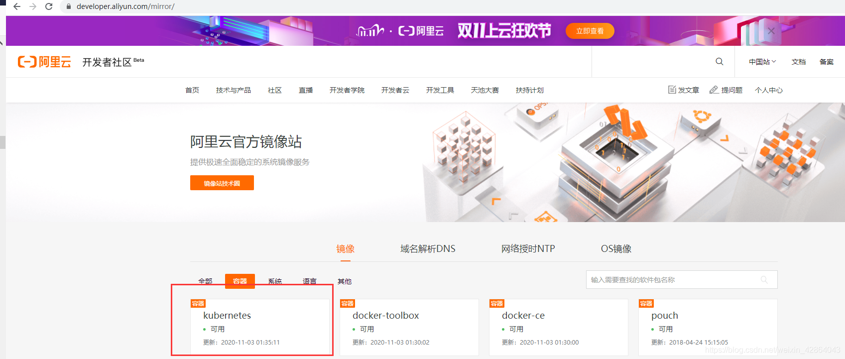Click the 阿里云官方镜像站 heading
Screen dimensions: 845x359
246,142
